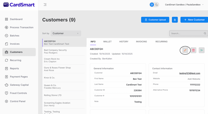Open Dashboard in the sidebar
Screen dimensions: 208x114
pyautogui.click(x=19, y=19)
